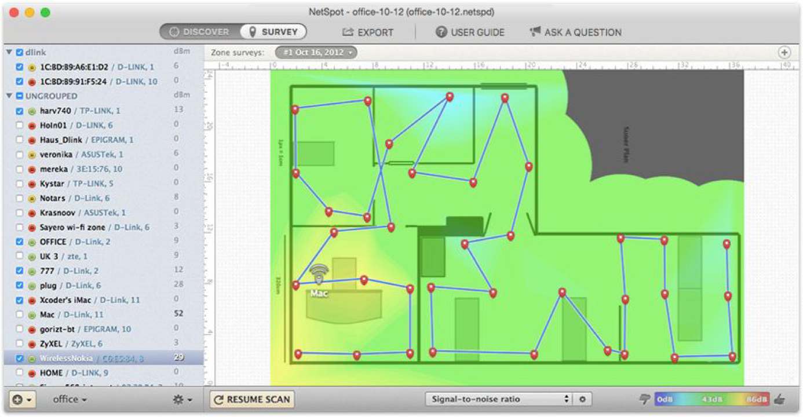Click the Export button label
The height and width of the screenshot is (417, 803).
[x=375, y=32]
